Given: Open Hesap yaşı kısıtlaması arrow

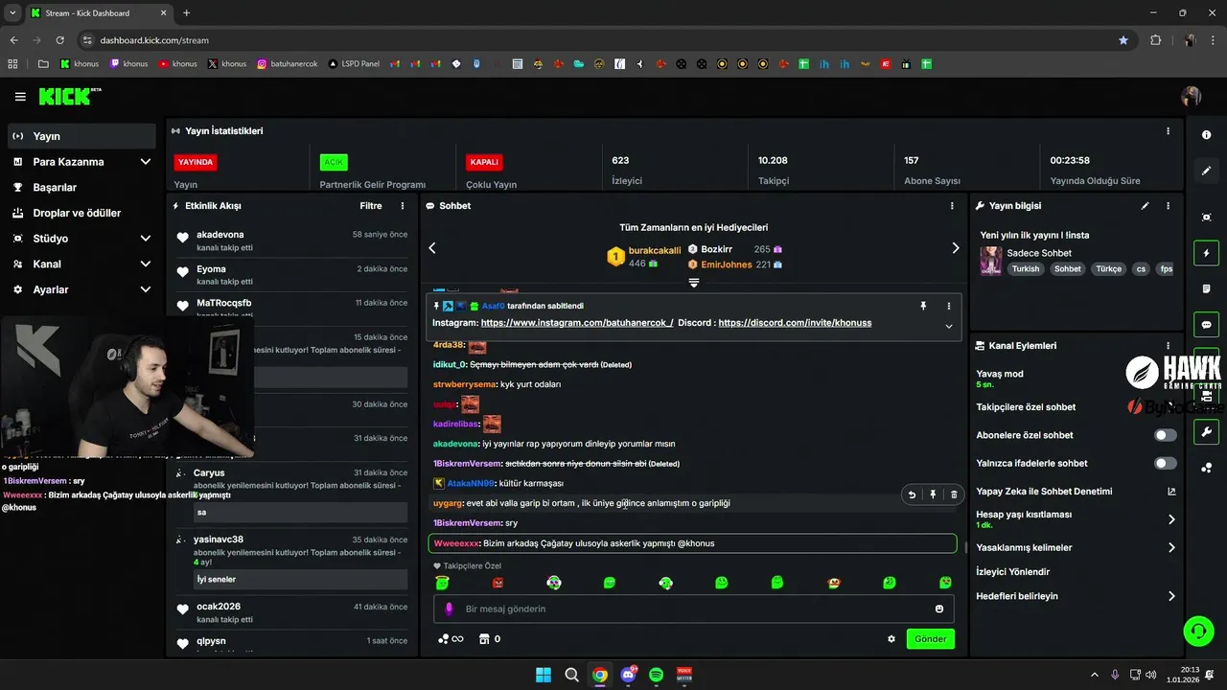Looking at the screenshot, I should [1171, 519].
